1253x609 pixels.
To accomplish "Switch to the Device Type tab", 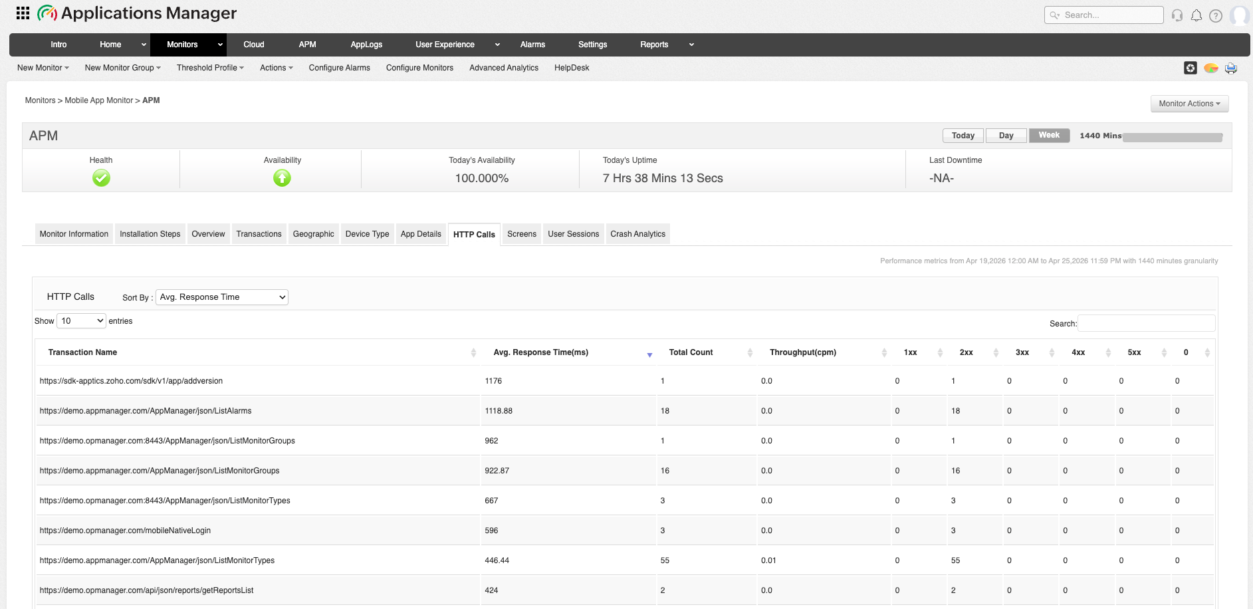I will tap(367, 234).
